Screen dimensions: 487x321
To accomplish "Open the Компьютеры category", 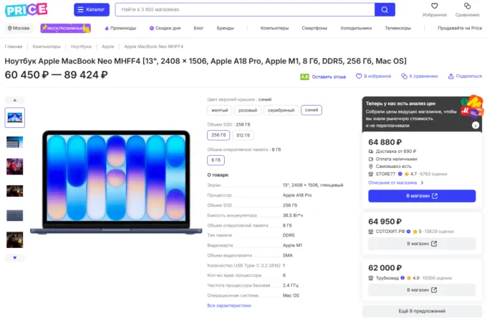I will tap(274, 28).
